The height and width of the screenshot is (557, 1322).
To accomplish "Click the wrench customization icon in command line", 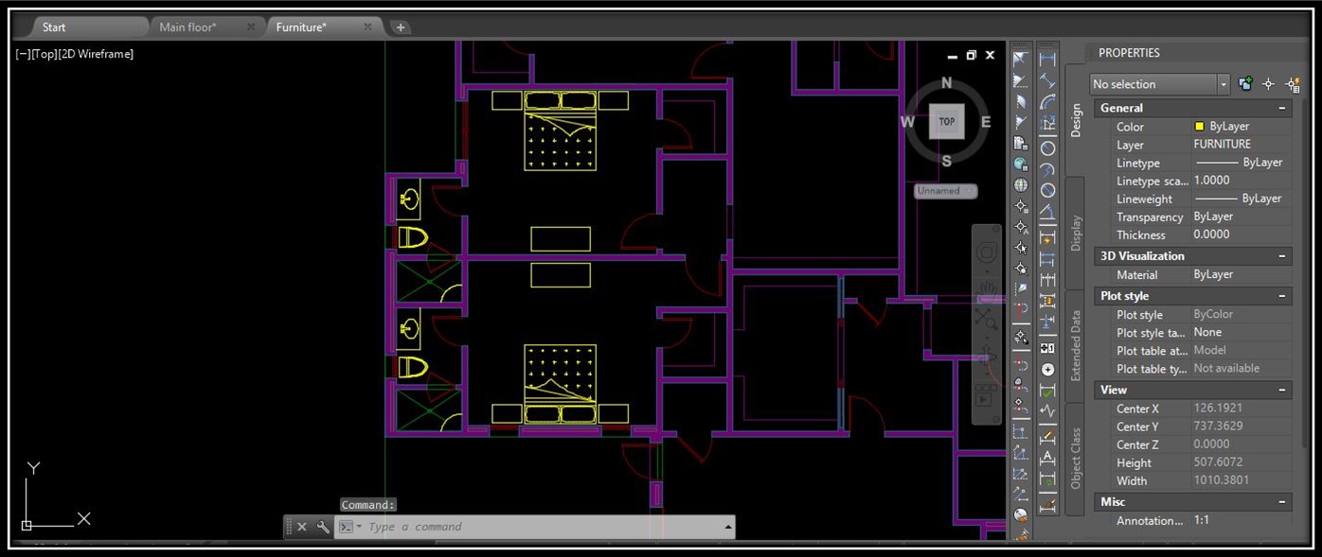I will tap(323, 527).
